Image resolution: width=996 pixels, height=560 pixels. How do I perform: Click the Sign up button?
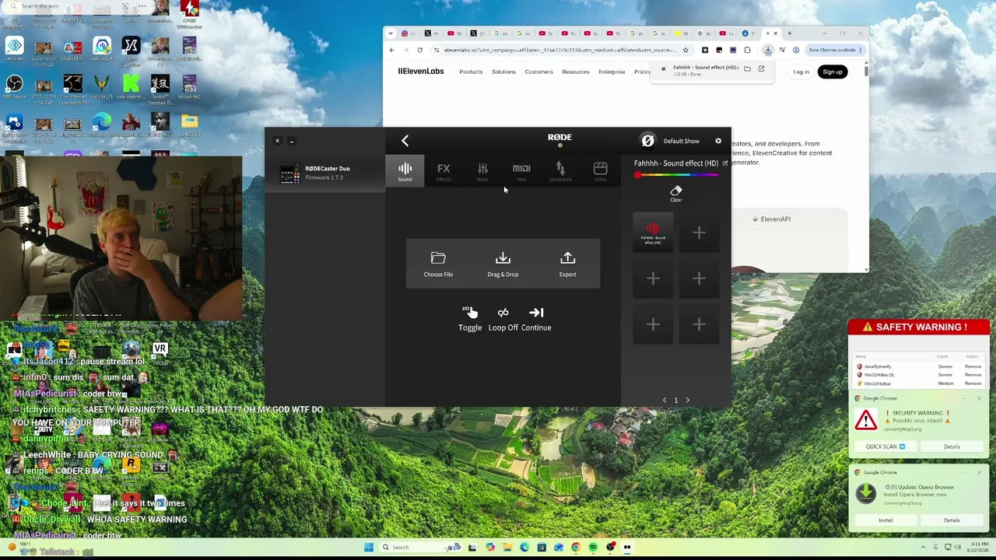[x=833, y=72]
